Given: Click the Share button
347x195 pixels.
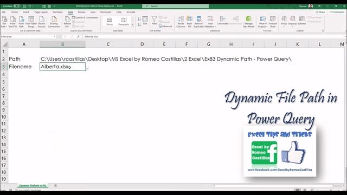Looking at the screenshot, I should point(320,12).
